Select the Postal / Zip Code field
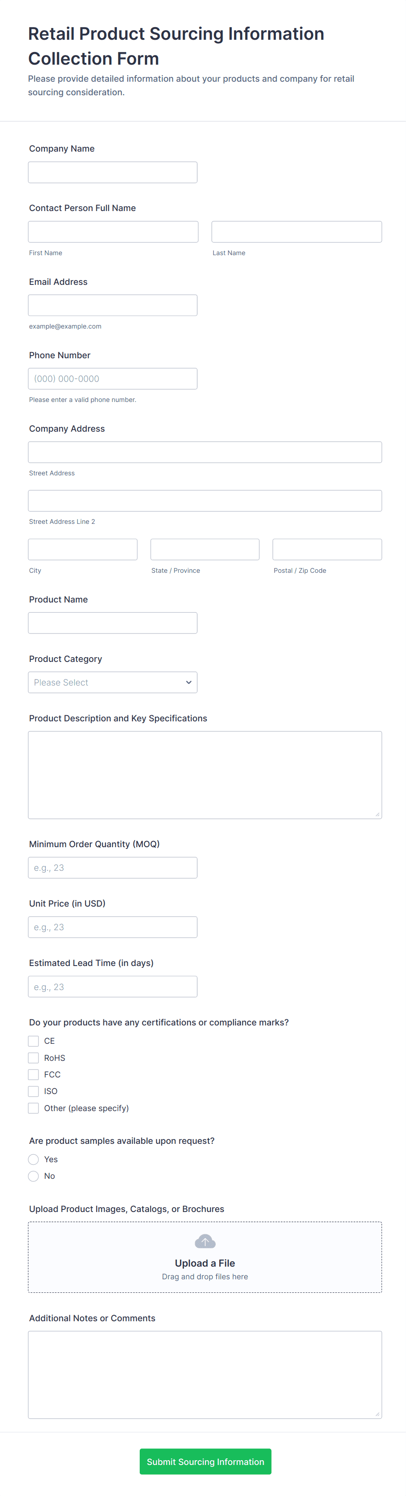 click(327, 549)
